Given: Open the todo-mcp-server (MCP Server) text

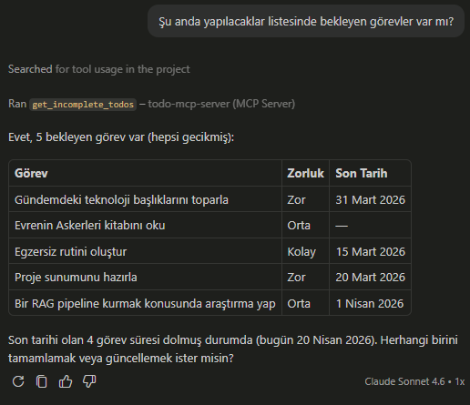Looking at the screenshot, I should point(221,104).
